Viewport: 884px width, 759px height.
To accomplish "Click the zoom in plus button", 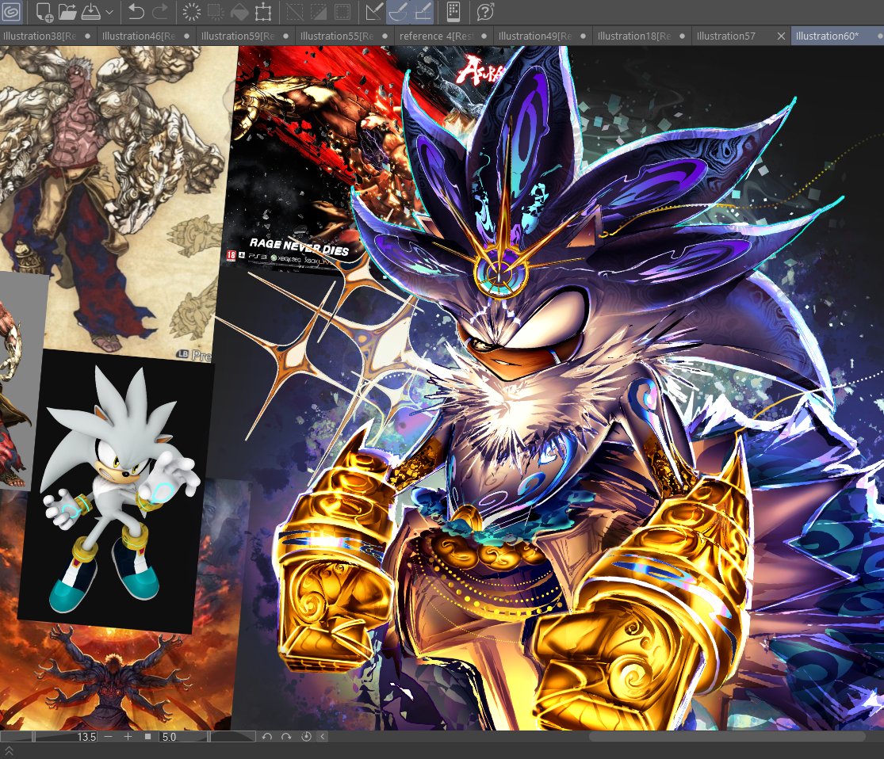I will 128,737.
